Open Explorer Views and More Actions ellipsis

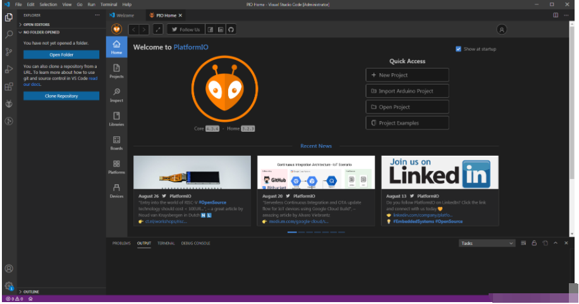[x=97, y=15]
